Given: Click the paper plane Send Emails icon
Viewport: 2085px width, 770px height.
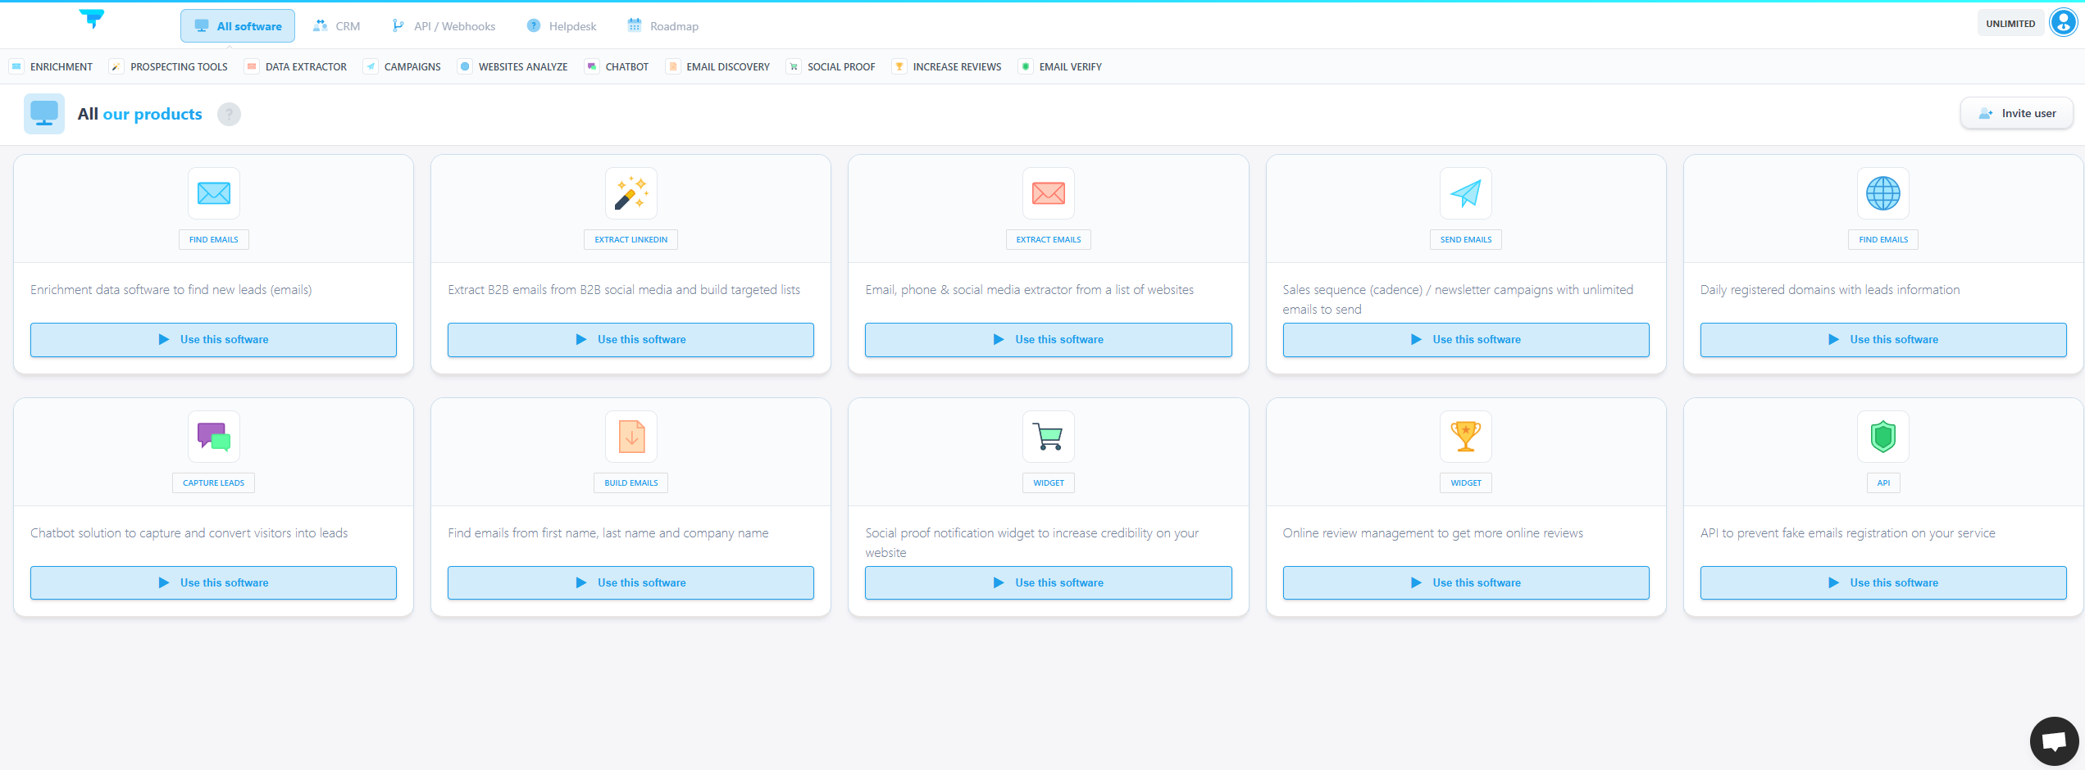Looking at the screenshot, I should [x=1466, y=193].
